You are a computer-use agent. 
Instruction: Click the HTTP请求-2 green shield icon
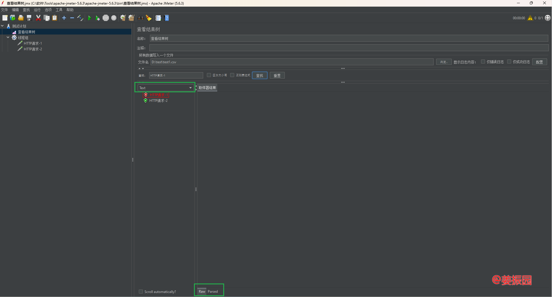(145, 100)
